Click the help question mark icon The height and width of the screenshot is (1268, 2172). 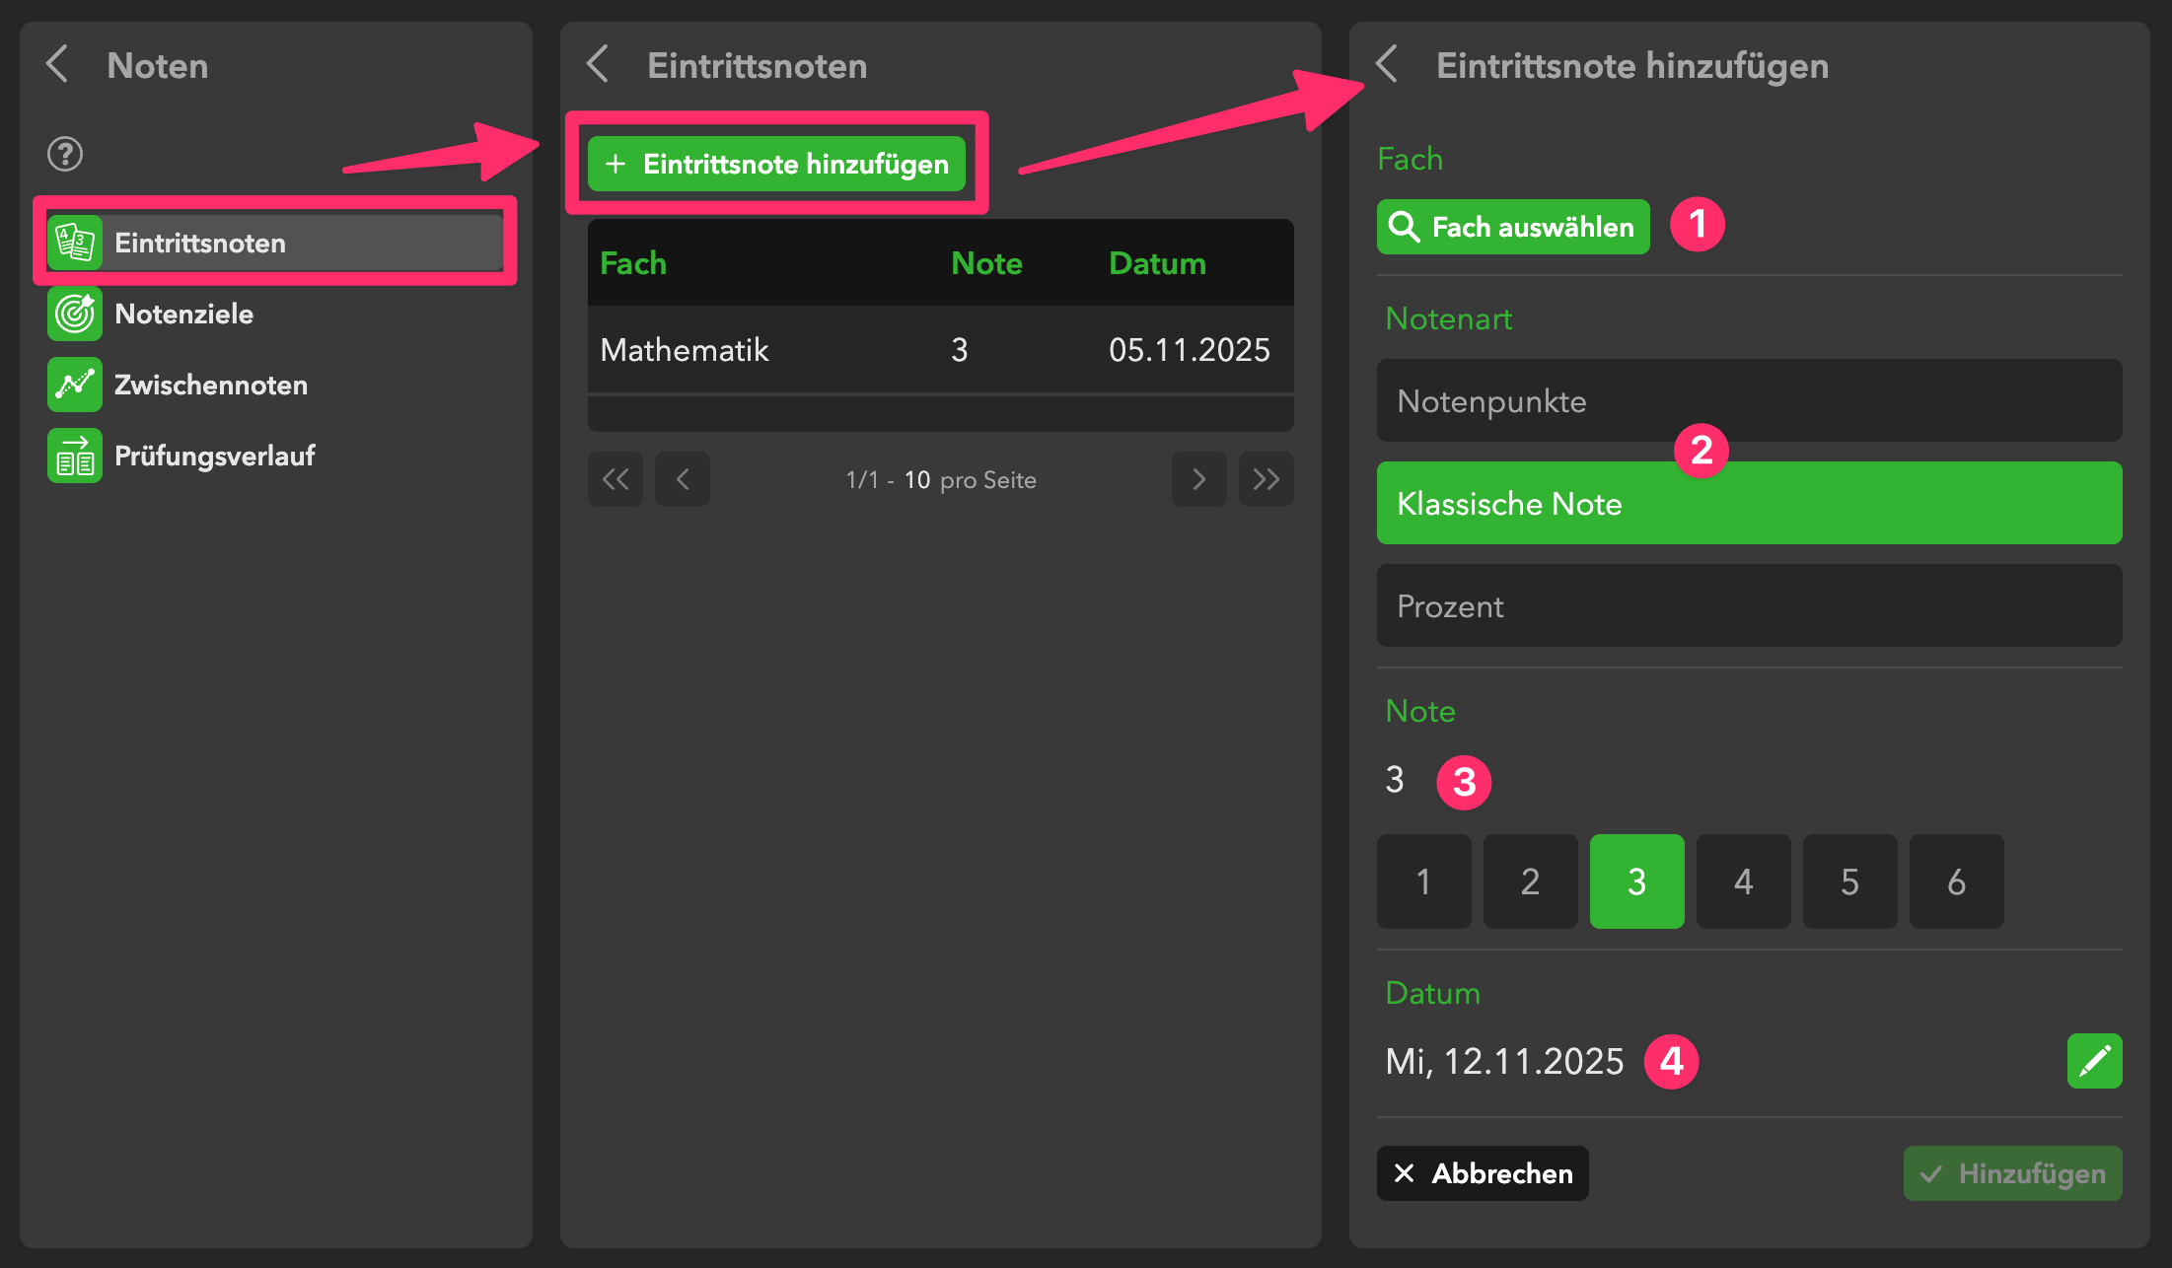(x=65, y=154)
